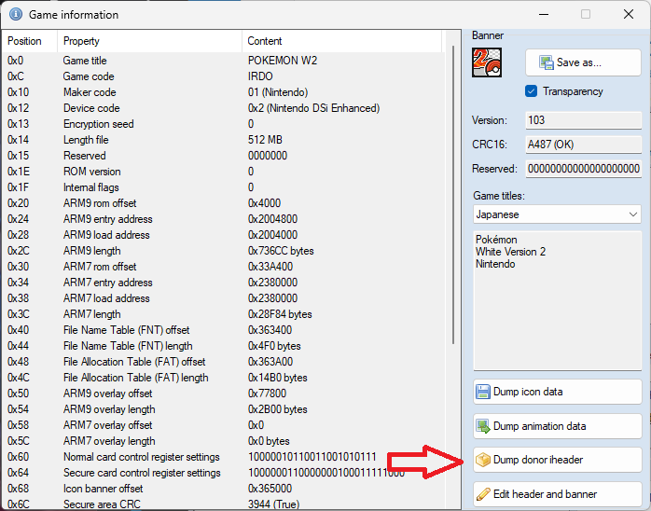
Task: Minimize the Game information window
Action: tap(544, 14)
